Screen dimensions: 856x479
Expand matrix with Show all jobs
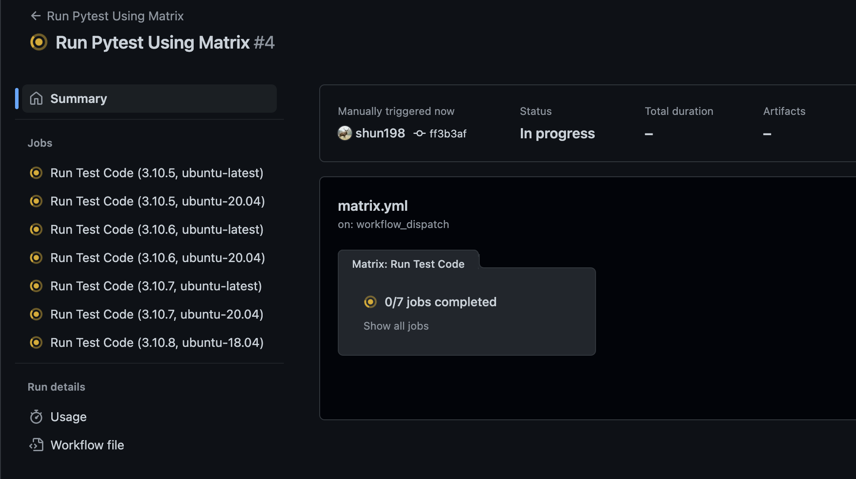(x=396, y=326)
